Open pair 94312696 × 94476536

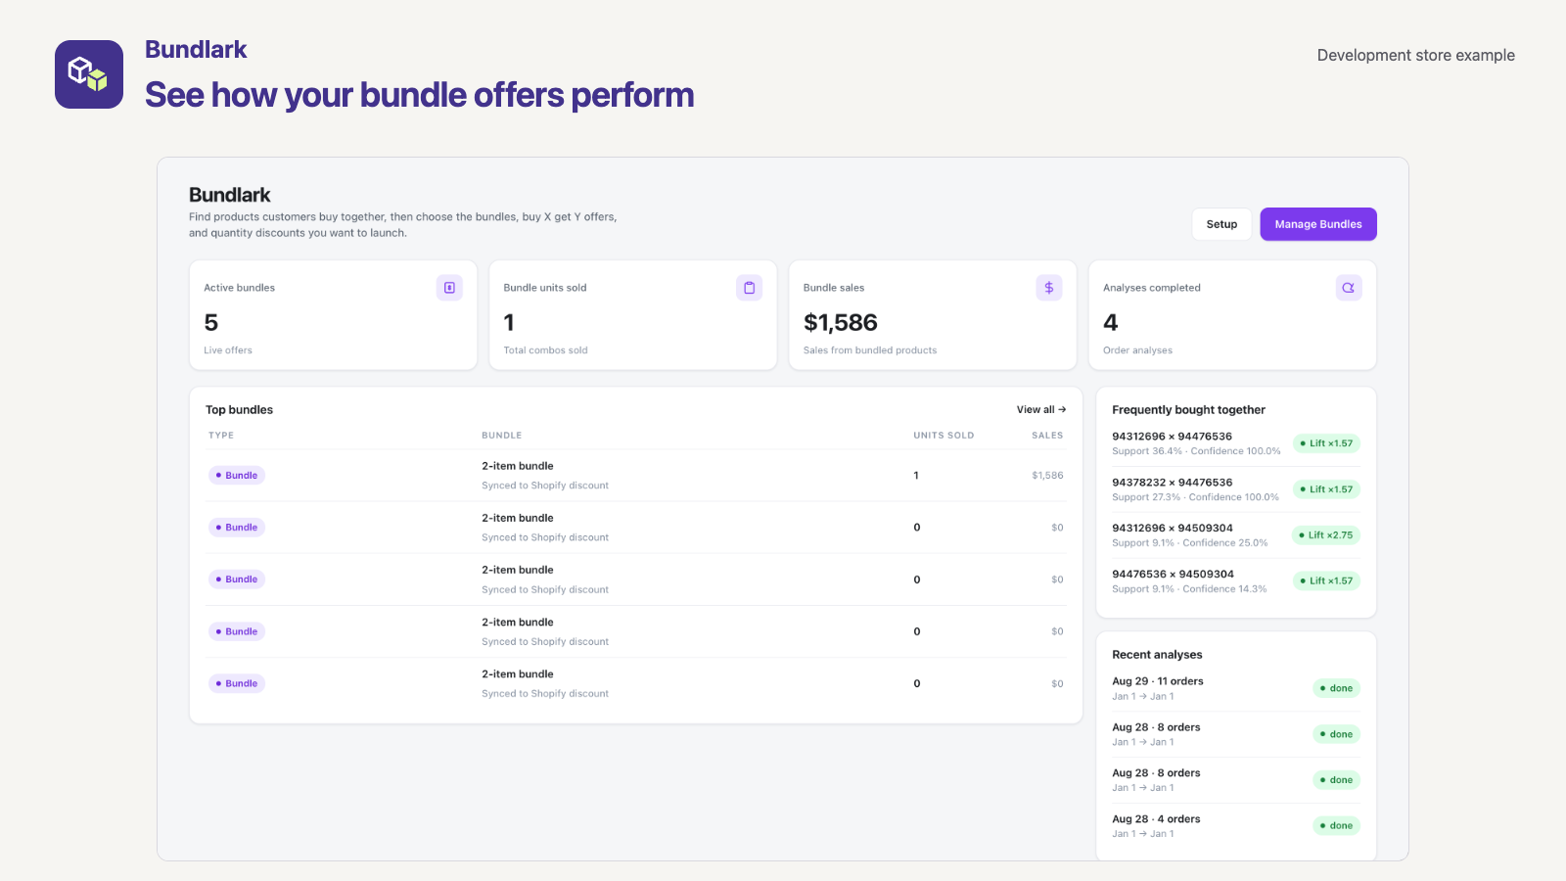coord(1172,437)
